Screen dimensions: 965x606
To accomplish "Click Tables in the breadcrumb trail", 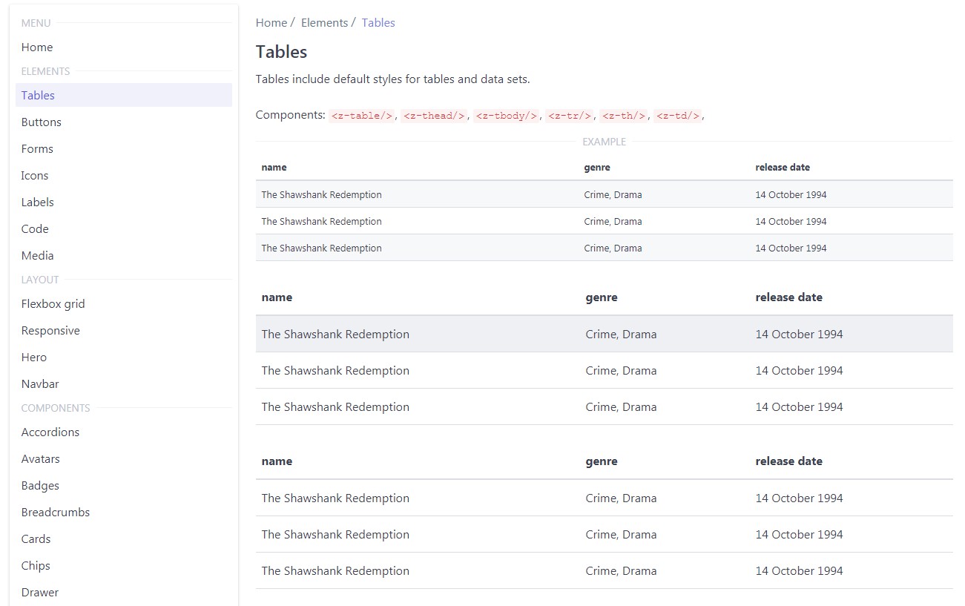I will tap(378, 23).
